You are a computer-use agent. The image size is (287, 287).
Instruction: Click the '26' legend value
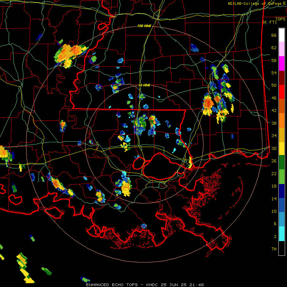(x=274, y=161)
